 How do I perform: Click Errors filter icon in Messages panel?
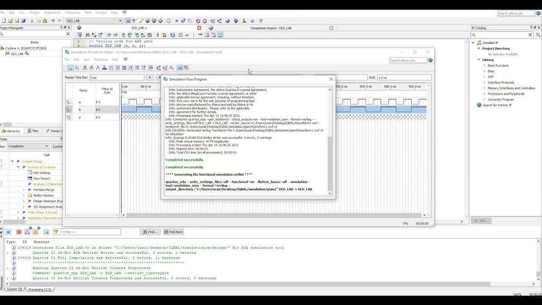tap(19, 232)
